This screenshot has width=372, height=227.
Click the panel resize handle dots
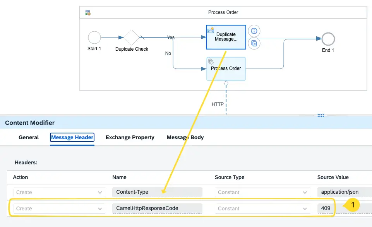pyautogui.click(x=321, y=115)
